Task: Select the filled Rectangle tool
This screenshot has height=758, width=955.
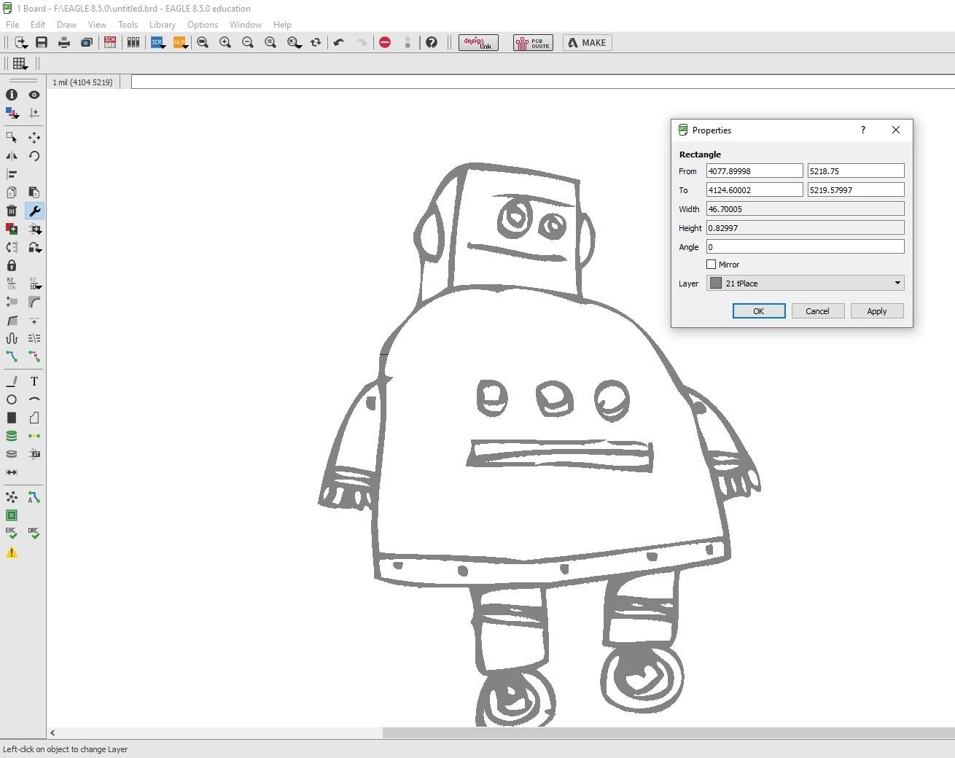Action: [12, 418]
